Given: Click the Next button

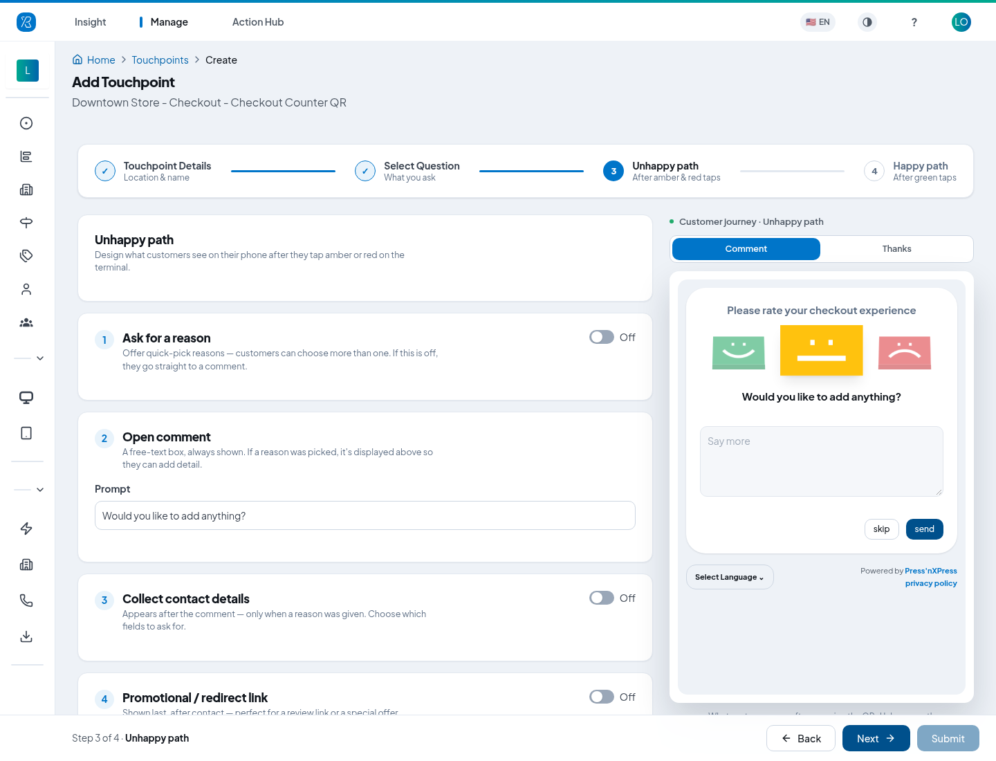Looking at the screenshot, I should (x=876, y=738).
